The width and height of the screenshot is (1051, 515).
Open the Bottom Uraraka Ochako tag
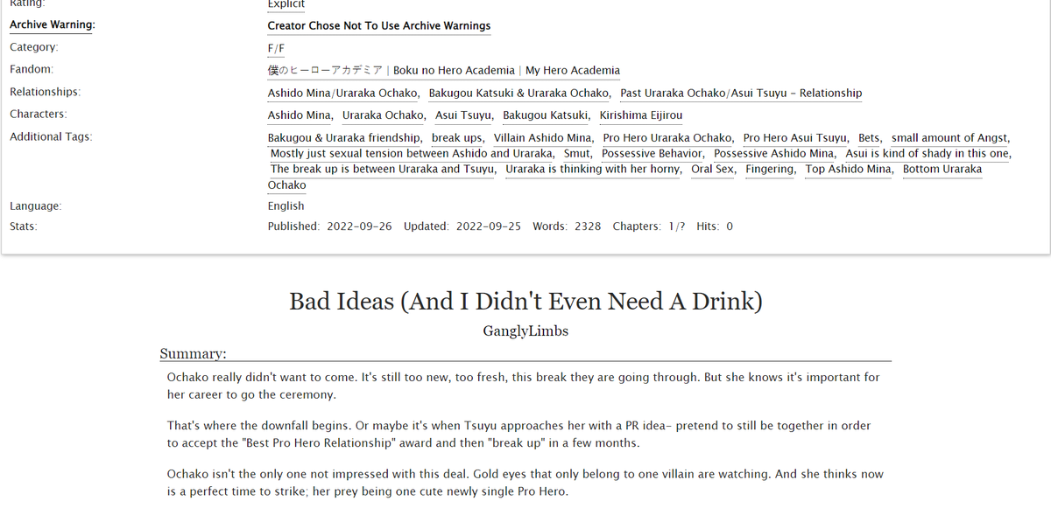[x=942, y=170]
